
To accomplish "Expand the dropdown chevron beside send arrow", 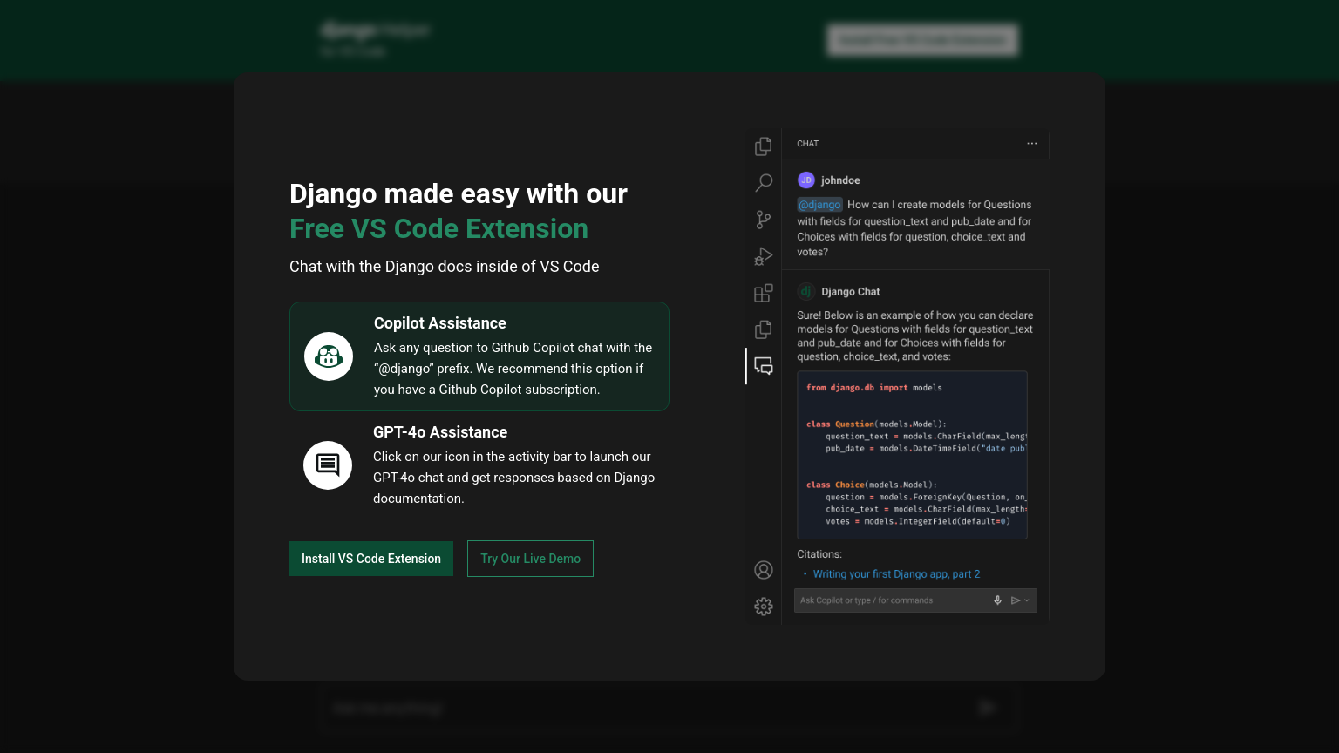I will click(x=1027, y=600).
